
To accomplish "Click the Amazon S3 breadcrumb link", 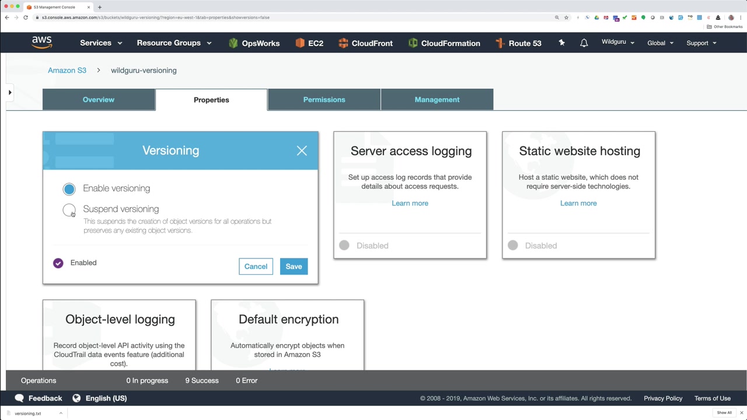I will [x=67, y=71].
